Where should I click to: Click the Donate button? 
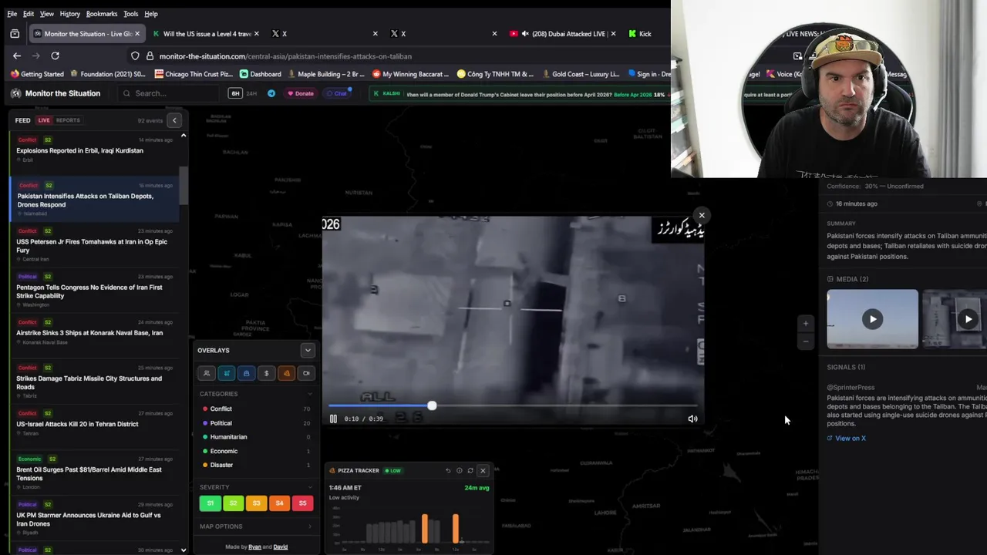(301, 93)
